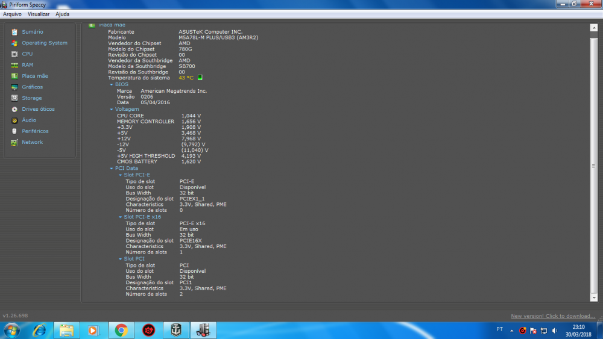Image resolution: width=603 pixels, height=339 pixels.
Task: Open Google Chrome from the taskbar
Action: click(x=121, y=330)
